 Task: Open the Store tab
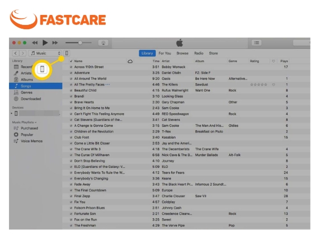click(x=213, y=53)
